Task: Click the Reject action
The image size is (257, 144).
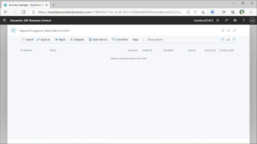Action: pos(60,39)
